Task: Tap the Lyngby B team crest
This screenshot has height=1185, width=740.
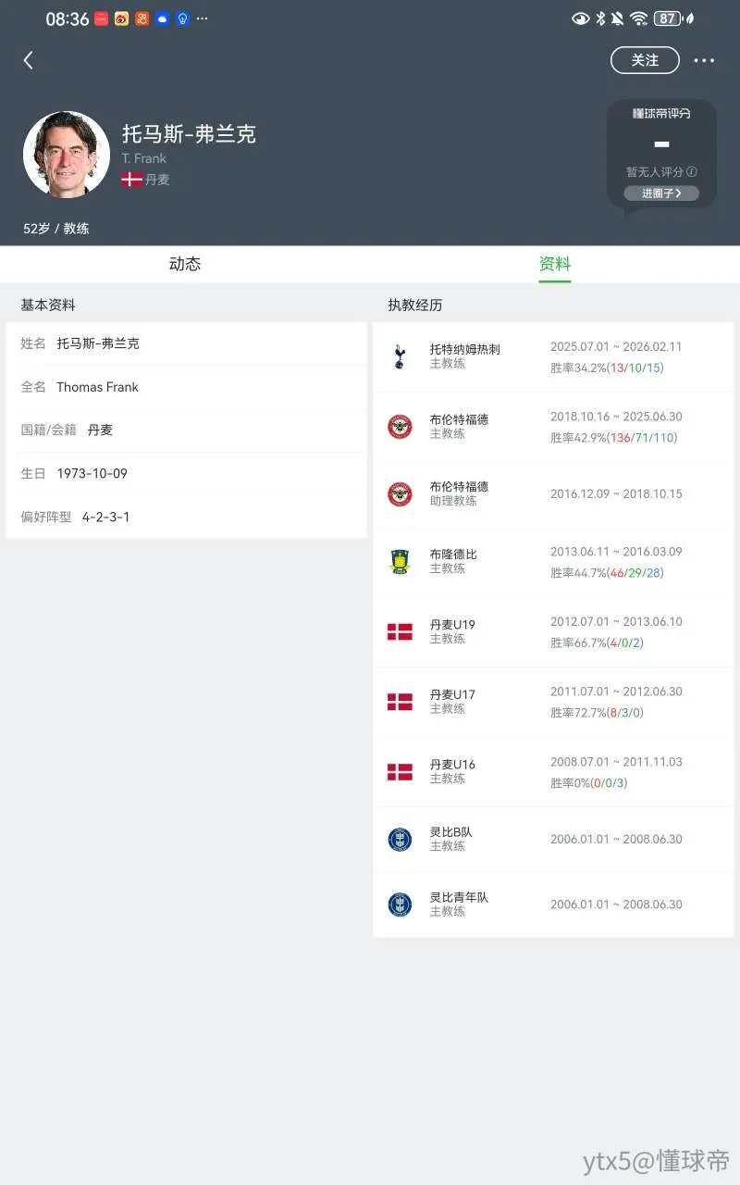Action: click(x=400, y=840)
